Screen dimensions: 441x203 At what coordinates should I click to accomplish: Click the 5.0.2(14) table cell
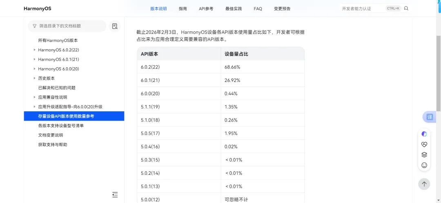coord(179,173)
